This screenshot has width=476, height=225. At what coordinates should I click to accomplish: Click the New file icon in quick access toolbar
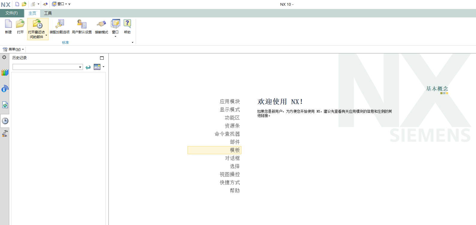click(17, 4)
